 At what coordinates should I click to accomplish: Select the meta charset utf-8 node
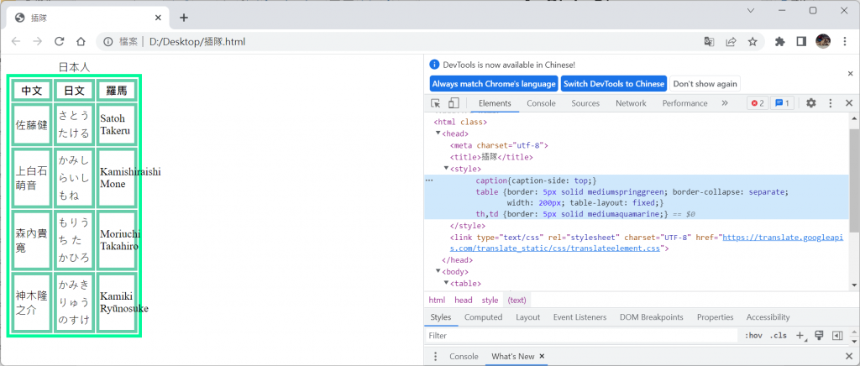[499, 145]
